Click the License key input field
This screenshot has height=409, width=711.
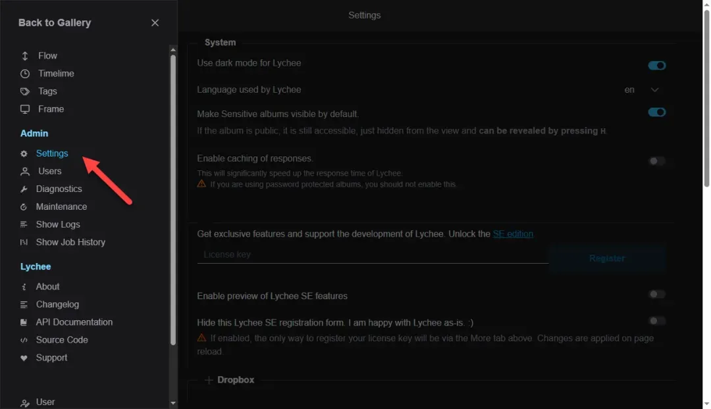[x=373, y=255]
